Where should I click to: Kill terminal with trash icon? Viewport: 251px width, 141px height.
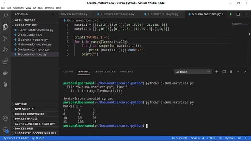click(231, 72)
